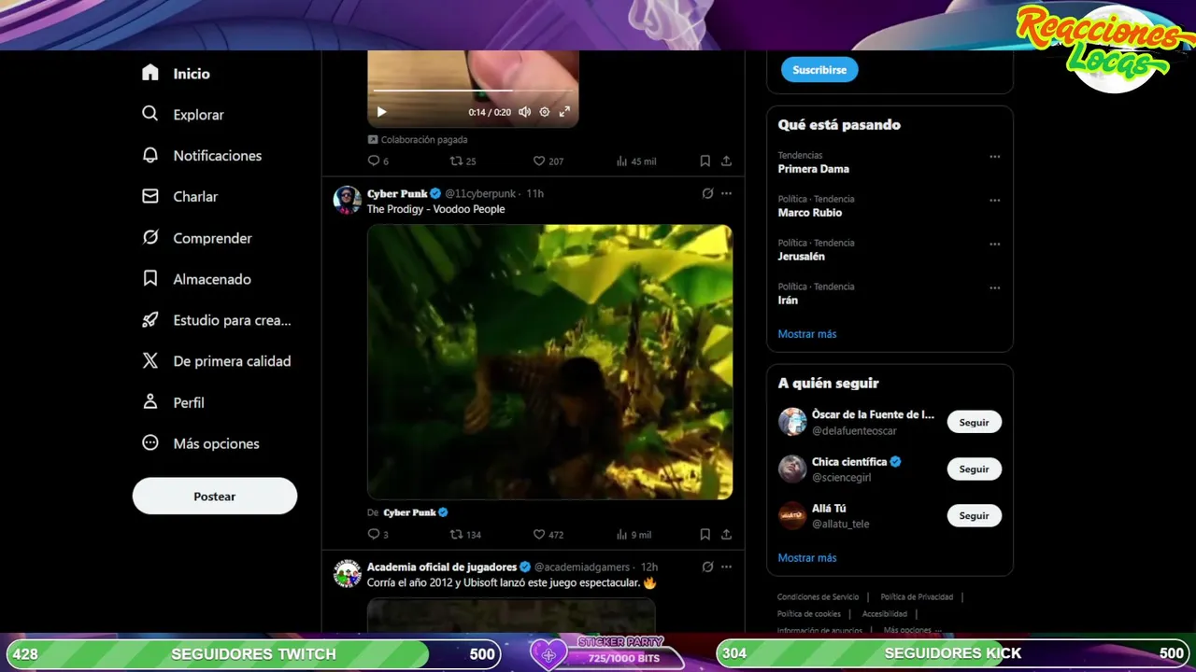This screenshot has width=1196, height=672.
Task: Reply to Cyber Punk post
Action: [377, 534]
